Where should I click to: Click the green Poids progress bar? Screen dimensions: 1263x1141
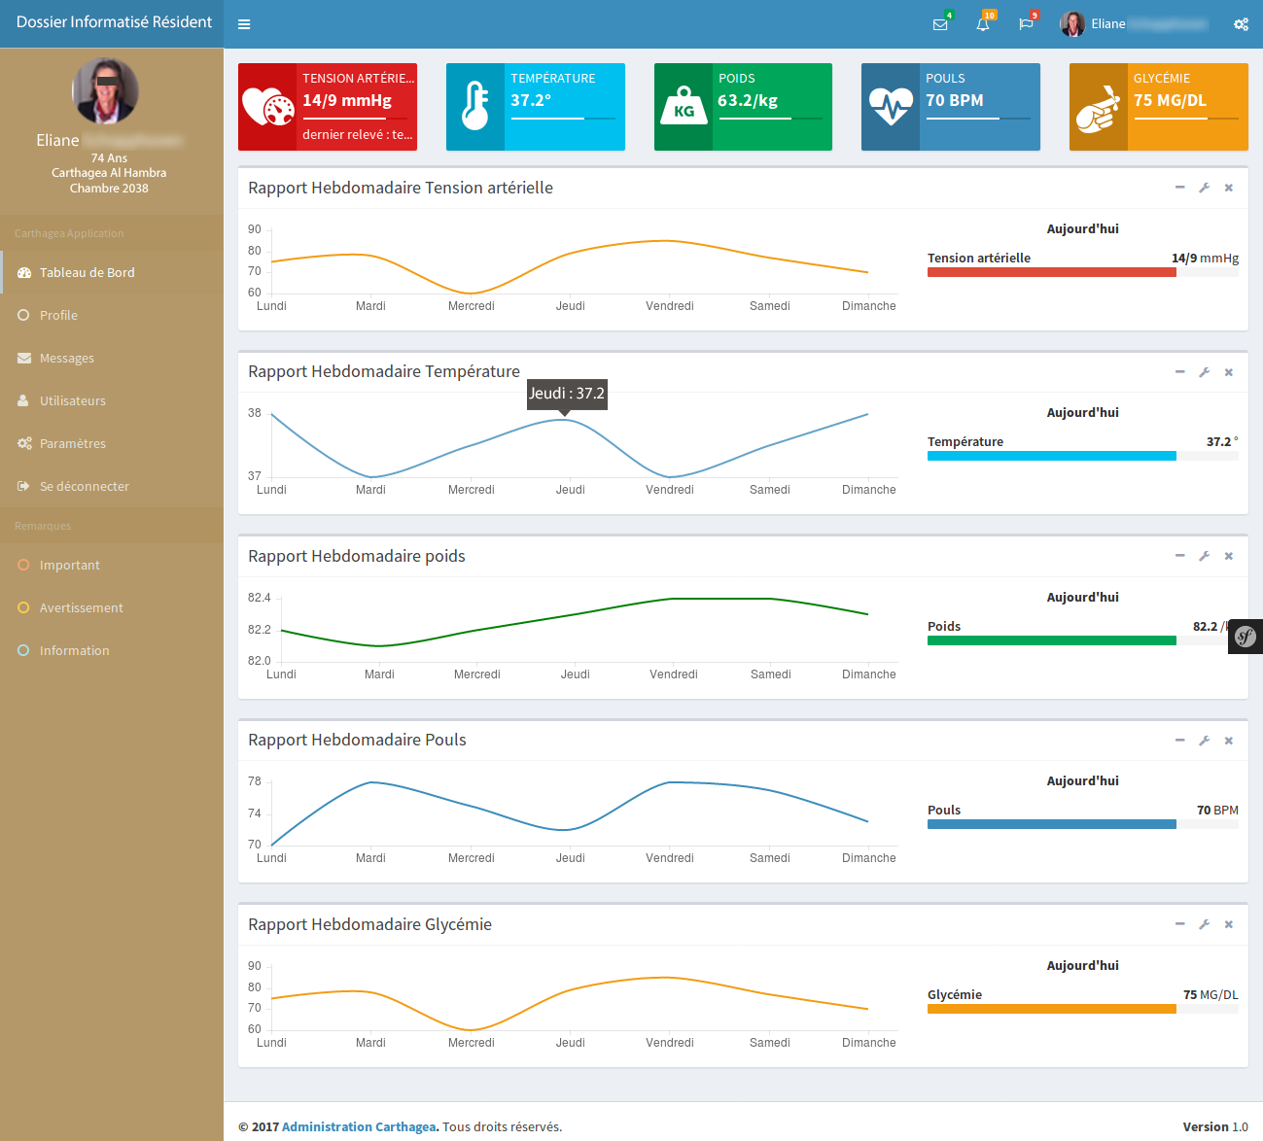1052,640
